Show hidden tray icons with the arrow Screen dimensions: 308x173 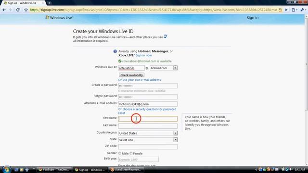(x=256, y=170)
